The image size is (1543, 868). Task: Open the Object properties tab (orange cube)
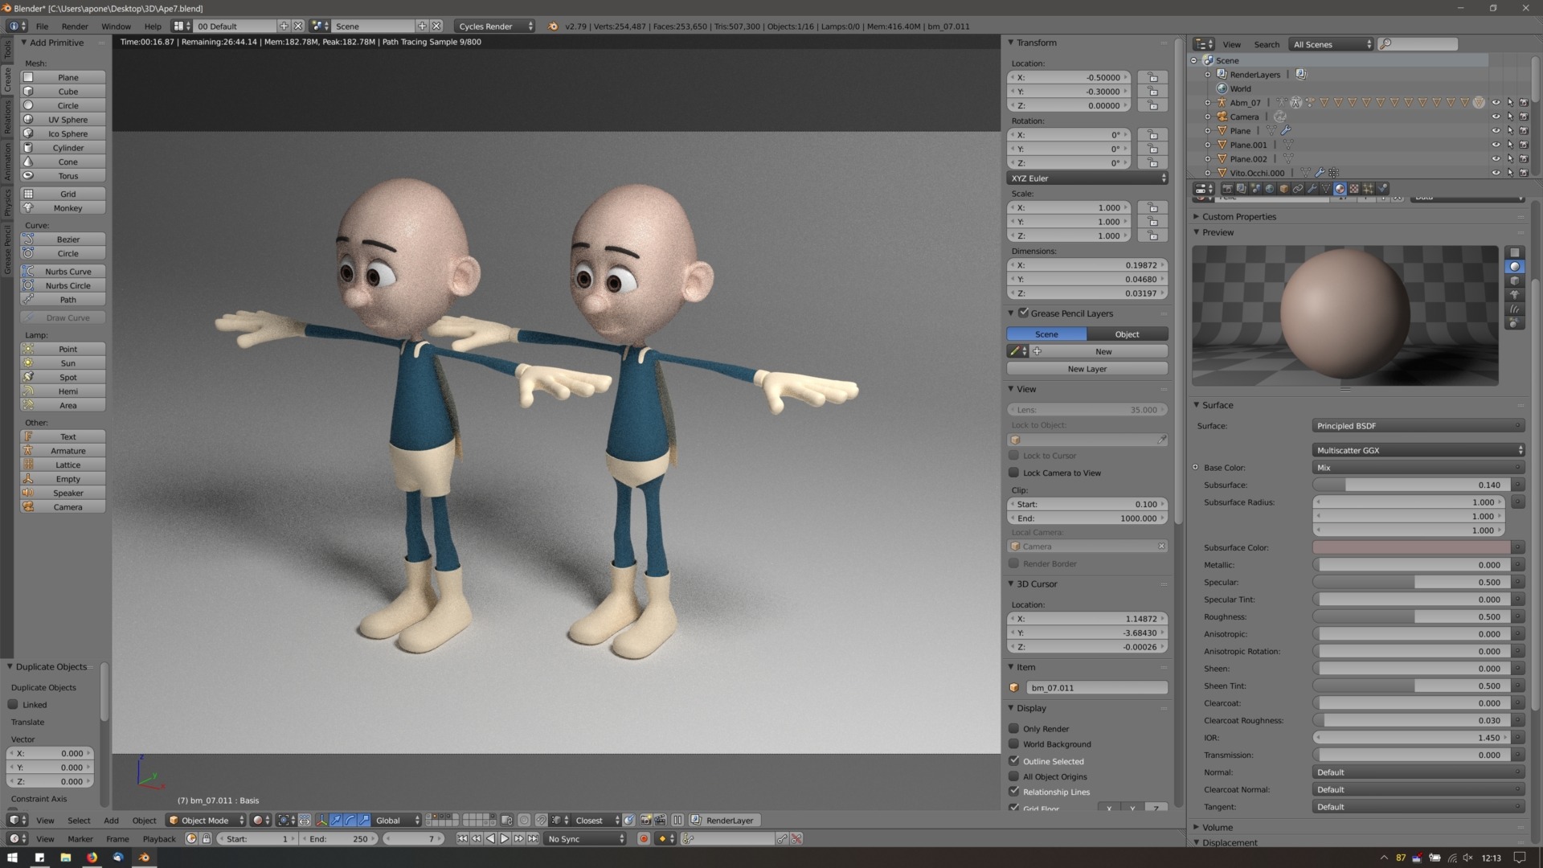pyautogui.click(x=1283, y=189)
